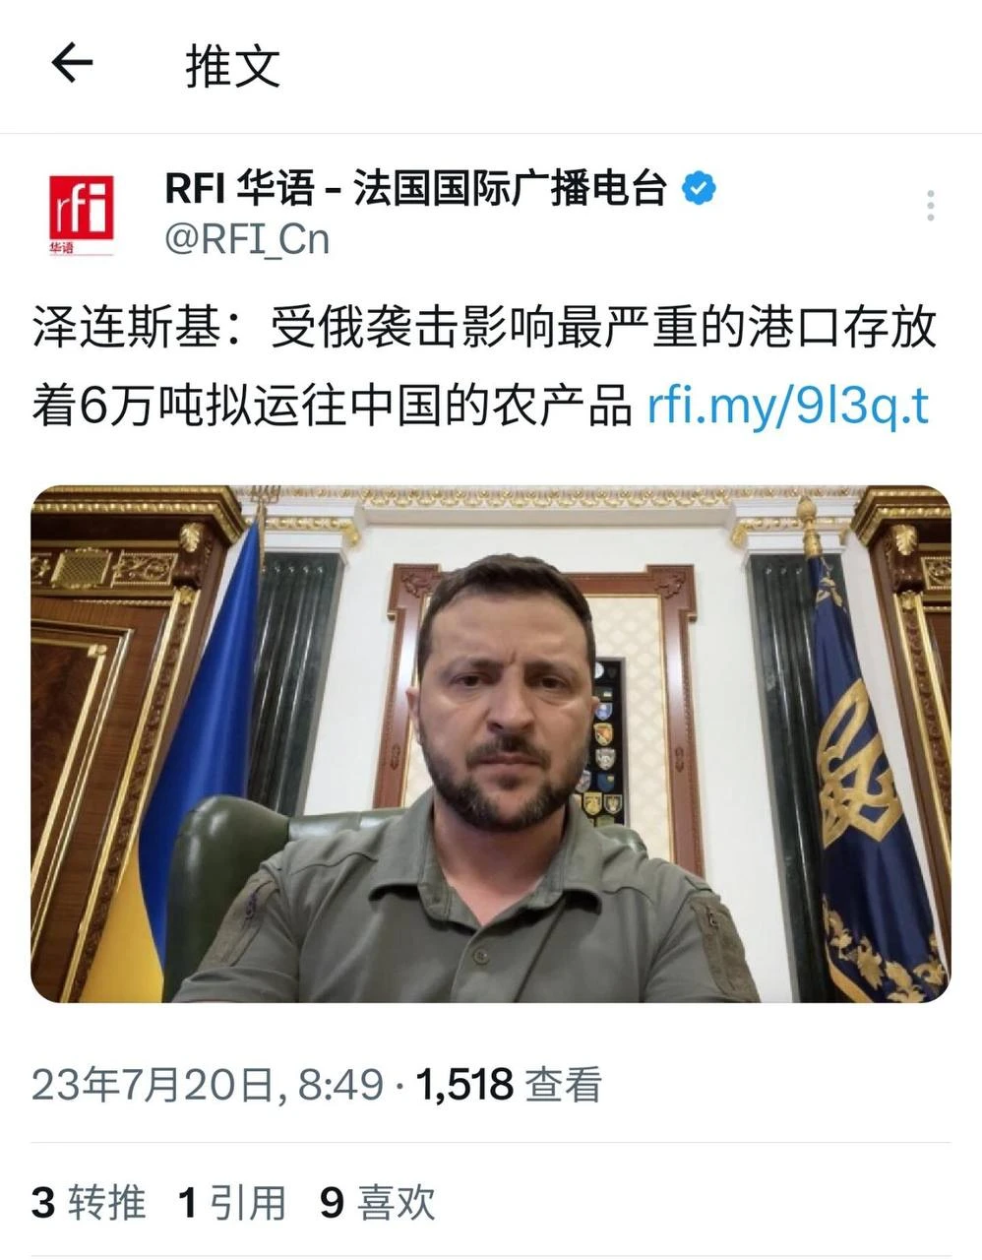Image resolution: width=982 pixels, height=1260 pixels.
Task: Open the embedded tweet photo
Action: [x=491, y=744]
